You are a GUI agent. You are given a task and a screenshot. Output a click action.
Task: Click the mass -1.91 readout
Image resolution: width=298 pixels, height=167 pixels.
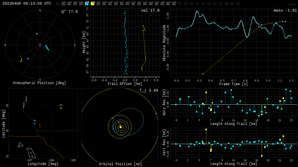(x=285, y=10)
